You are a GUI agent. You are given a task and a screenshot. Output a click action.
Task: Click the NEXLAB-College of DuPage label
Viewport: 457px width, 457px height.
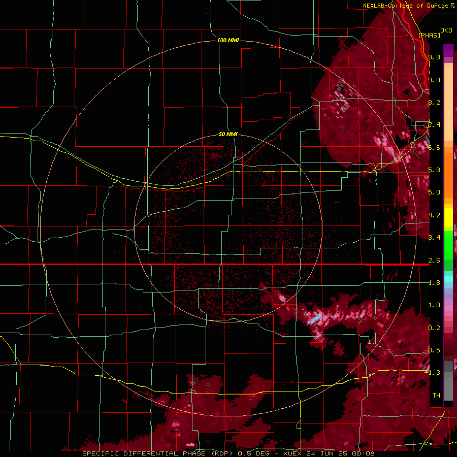[x=406, y=6]
